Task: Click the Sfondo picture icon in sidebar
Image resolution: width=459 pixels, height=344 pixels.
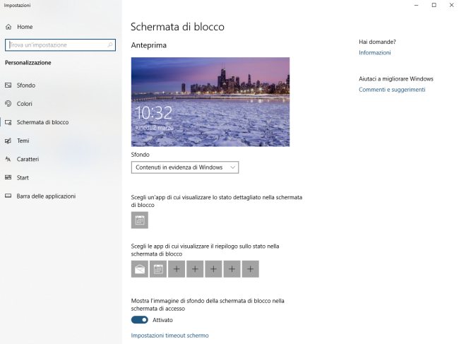Action: tap(8, 85)
